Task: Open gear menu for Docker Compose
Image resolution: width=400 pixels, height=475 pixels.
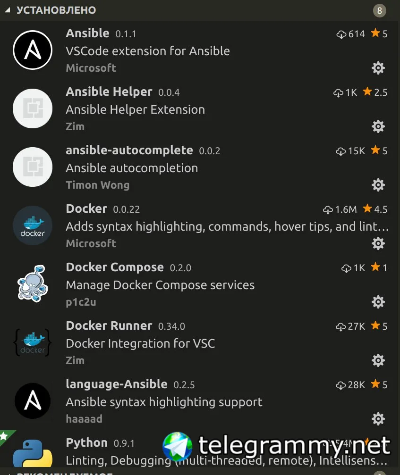Action: (x=378, y=302)
